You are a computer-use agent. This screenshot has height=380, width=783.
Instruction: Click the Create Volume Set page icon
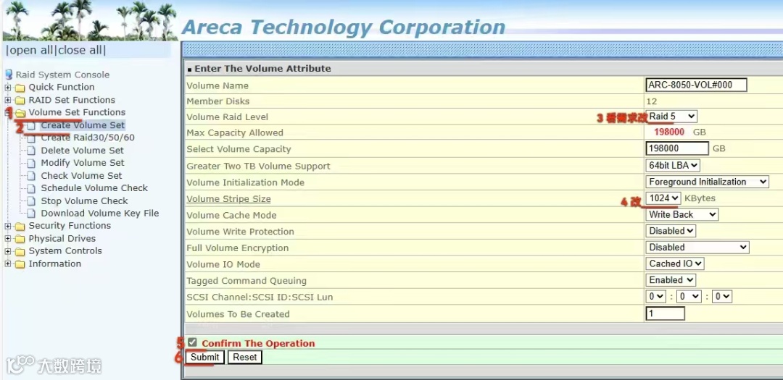click(32, 126)
